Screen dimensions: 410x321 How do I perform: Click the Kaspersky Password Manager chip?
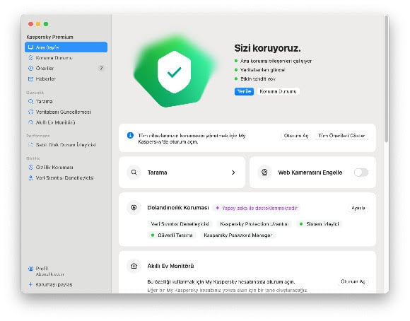click(238, 235)
